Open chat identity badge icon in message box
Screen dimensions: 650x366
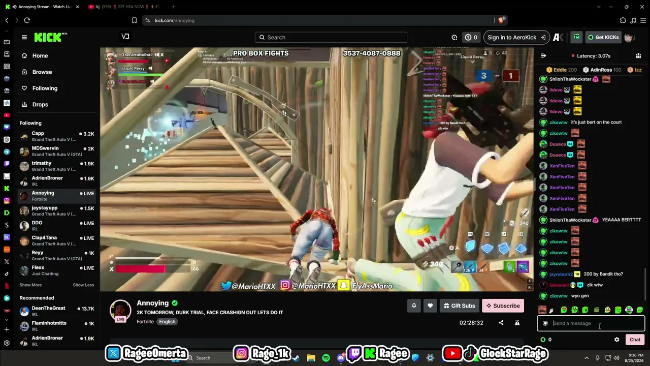[x=545, y=323]
